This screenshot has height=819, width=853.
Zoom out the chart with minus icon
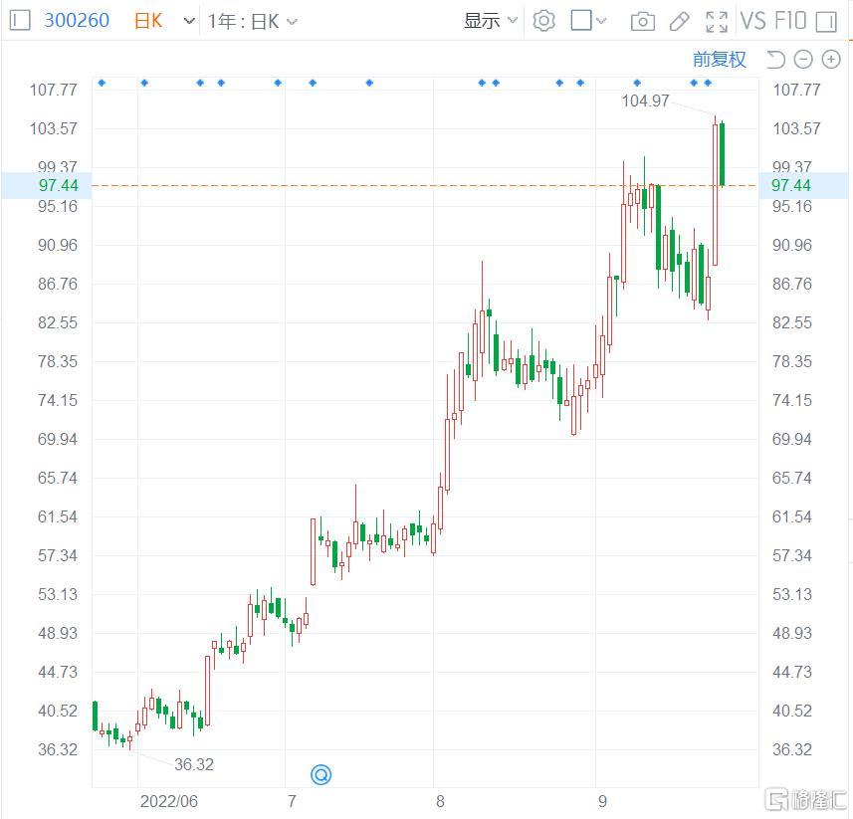point(803,59)
